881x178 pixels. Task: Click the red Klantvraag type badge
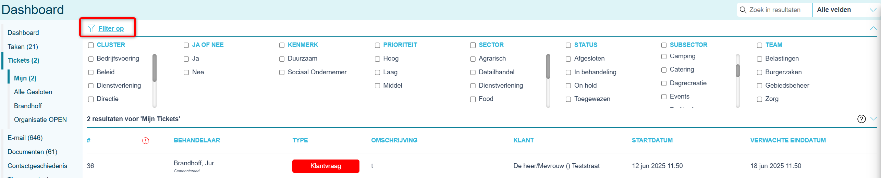(x=326, y=166)
